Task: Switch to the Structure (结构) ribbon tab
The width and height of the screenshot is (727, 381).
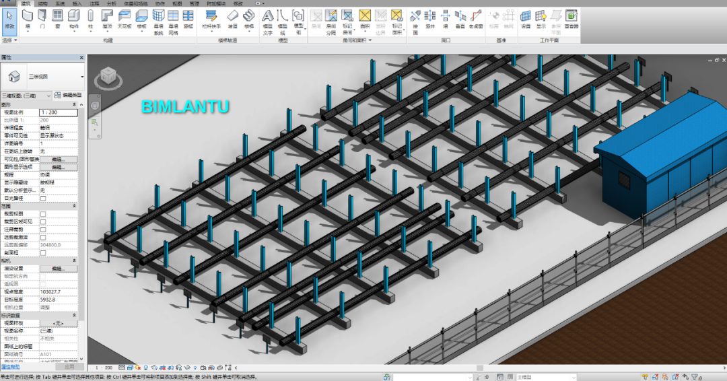Action: pyautogui.click(x=42, y=3)
